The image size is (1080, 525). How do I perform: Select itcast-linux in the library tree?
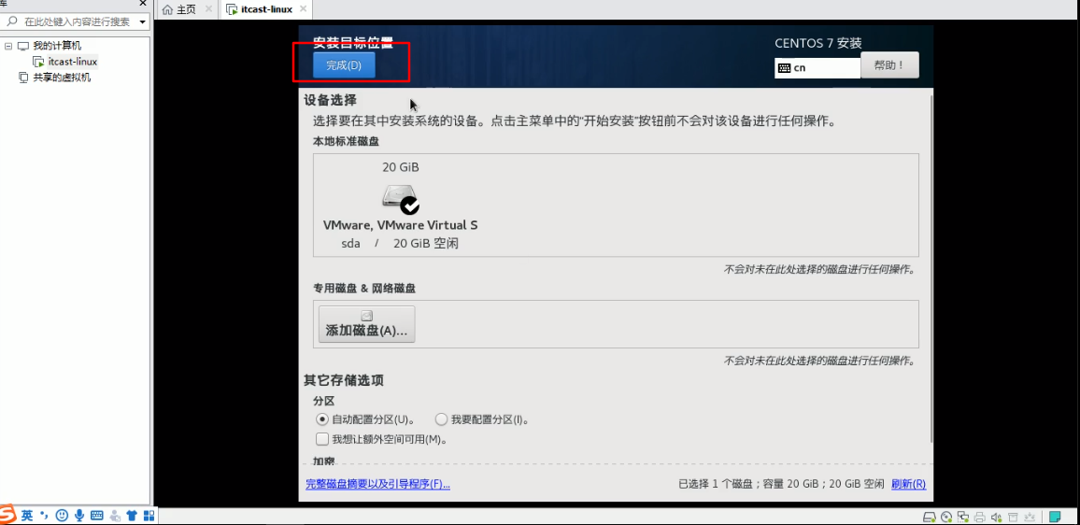(x=65, y=62)
